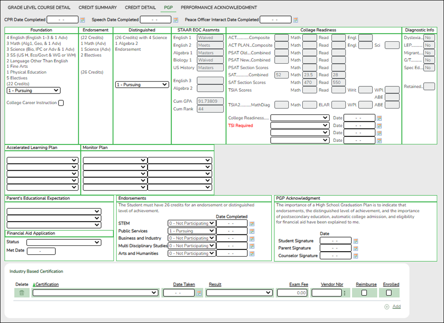Click the Peace Officer Interact date calendar icon
This screenshot has height=323, width=444.
coord(295,19)
